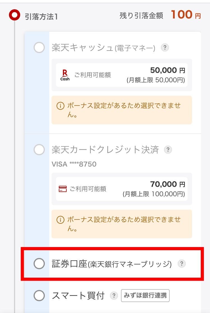
Task: Click the red credit card icon
Action: pos(63,189)
